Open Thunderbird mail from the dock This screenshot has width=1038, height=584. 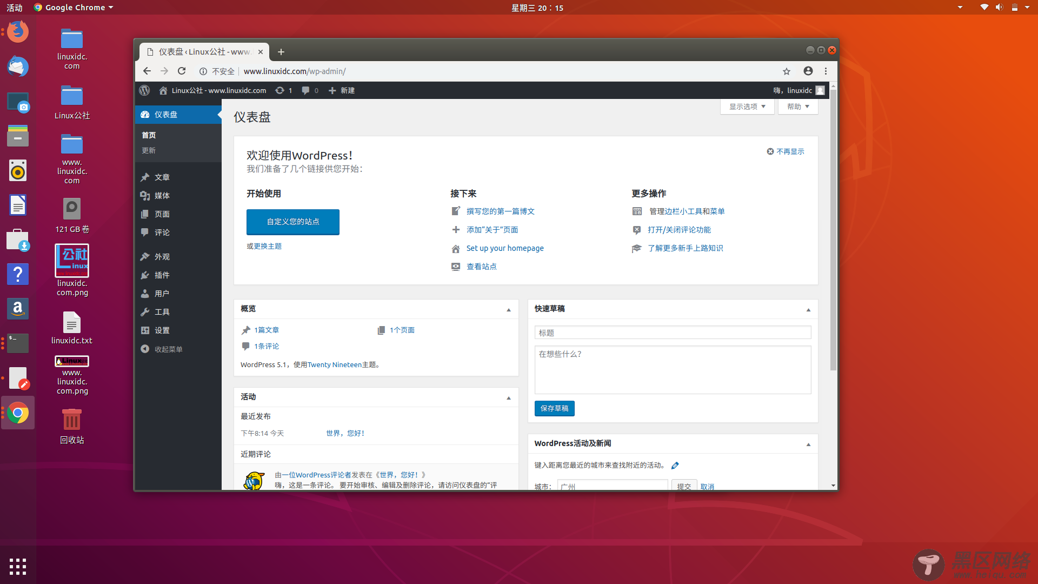coord(18,67)
